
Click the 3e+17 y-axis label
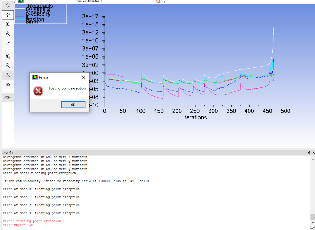(90, 17)
